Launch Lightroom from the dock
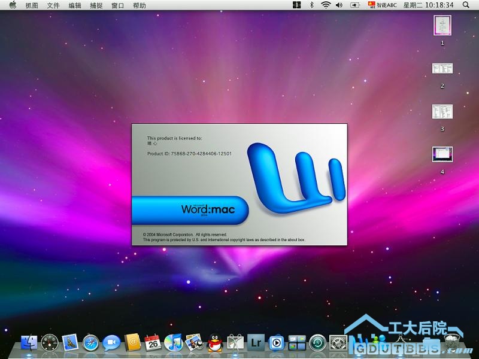 256,342
